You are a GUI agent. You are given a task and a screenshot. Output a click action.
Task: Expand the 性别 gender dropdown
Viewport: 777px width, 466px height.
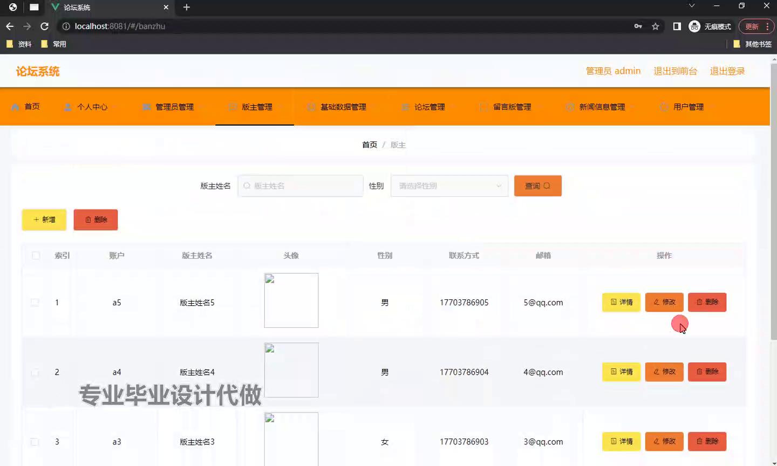click(449, 186)
